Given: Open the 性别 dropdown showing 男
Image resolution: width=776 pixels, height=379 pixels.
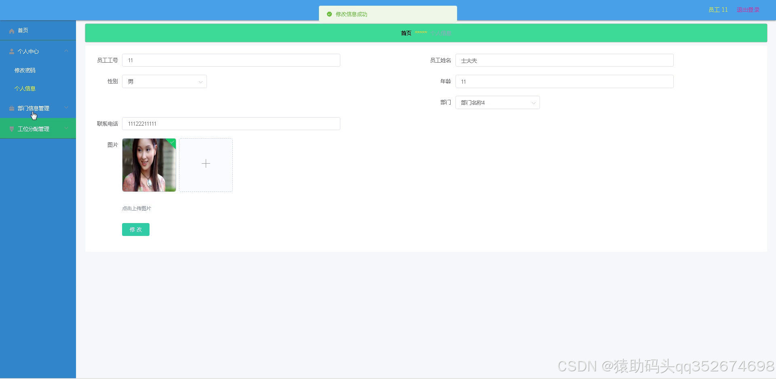Looking at the screenshot, I should point(164,82).
